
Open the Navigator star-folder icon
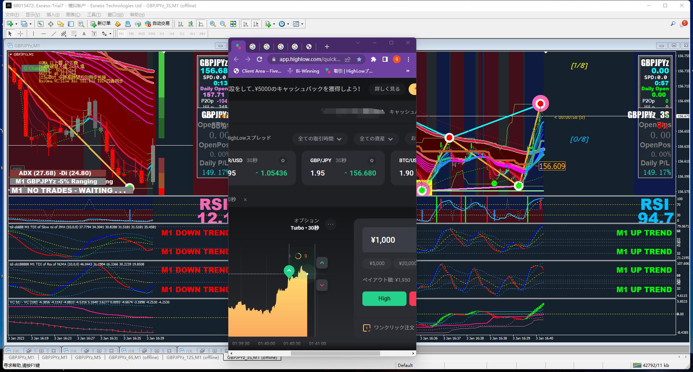click(x=61, y=24)
